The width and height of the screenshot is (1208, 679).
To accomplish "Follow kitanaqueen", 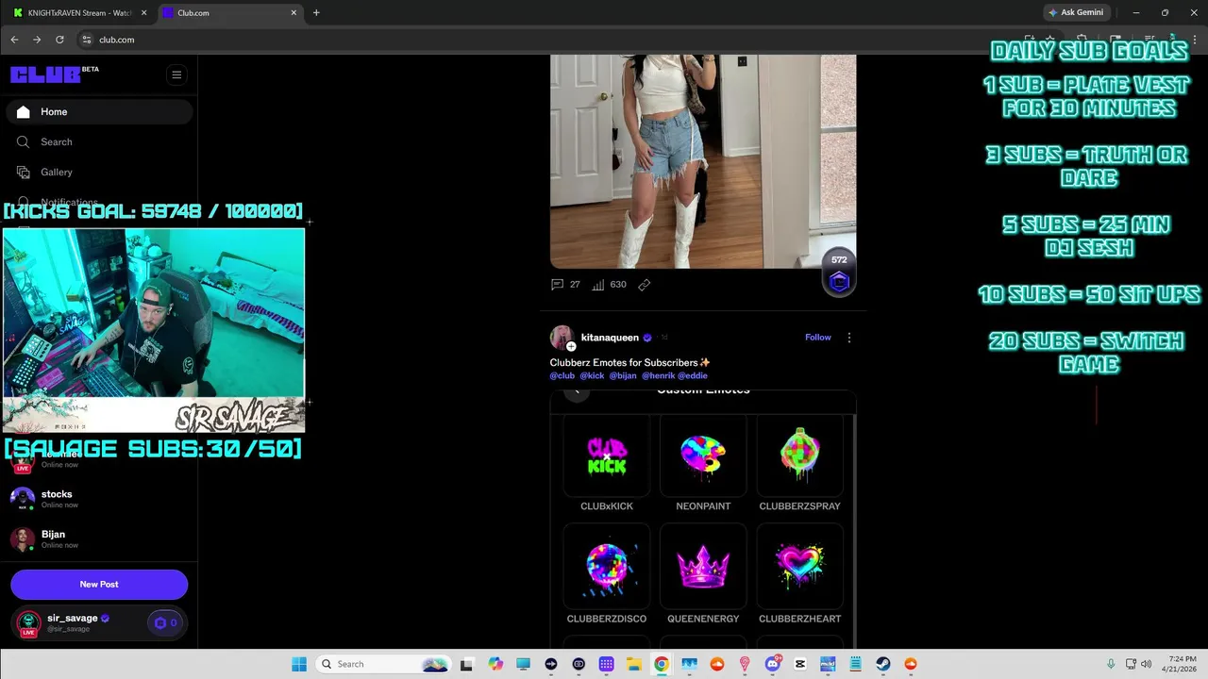I will tap(818, 338).
